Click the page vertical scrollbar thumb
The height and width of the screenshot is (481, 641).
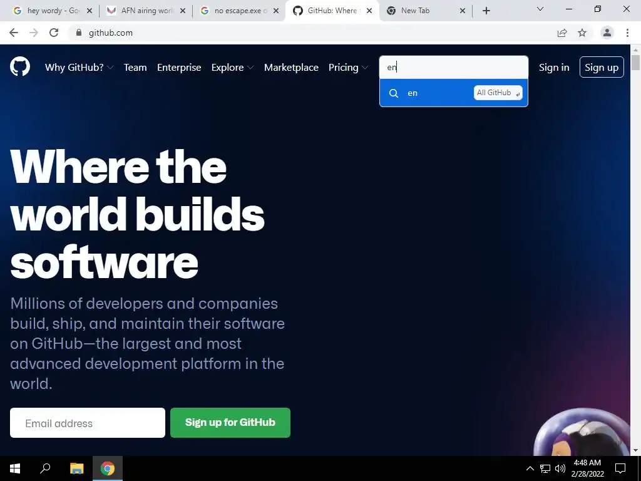(635, 63)
